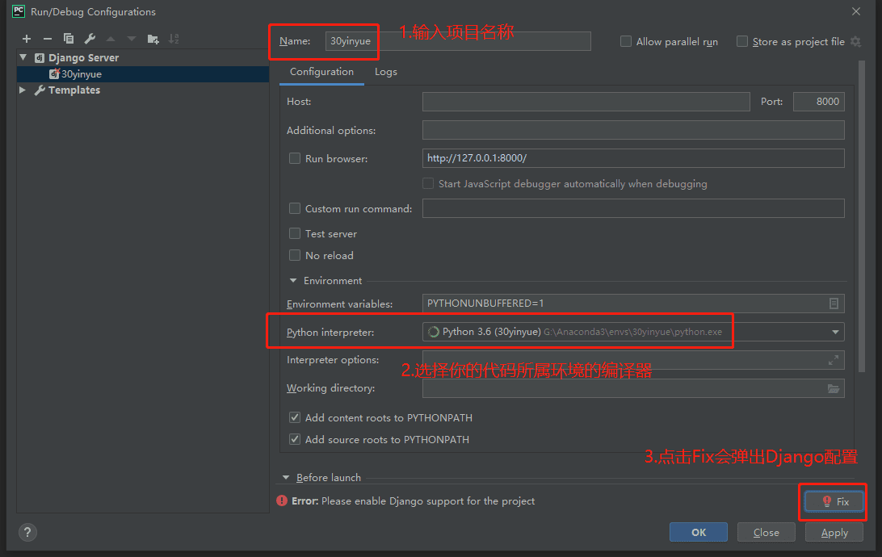Image resolution: width=882 pixels, height=557 pixels.
Task: Click into the Host input field
Action: (586, 102)
